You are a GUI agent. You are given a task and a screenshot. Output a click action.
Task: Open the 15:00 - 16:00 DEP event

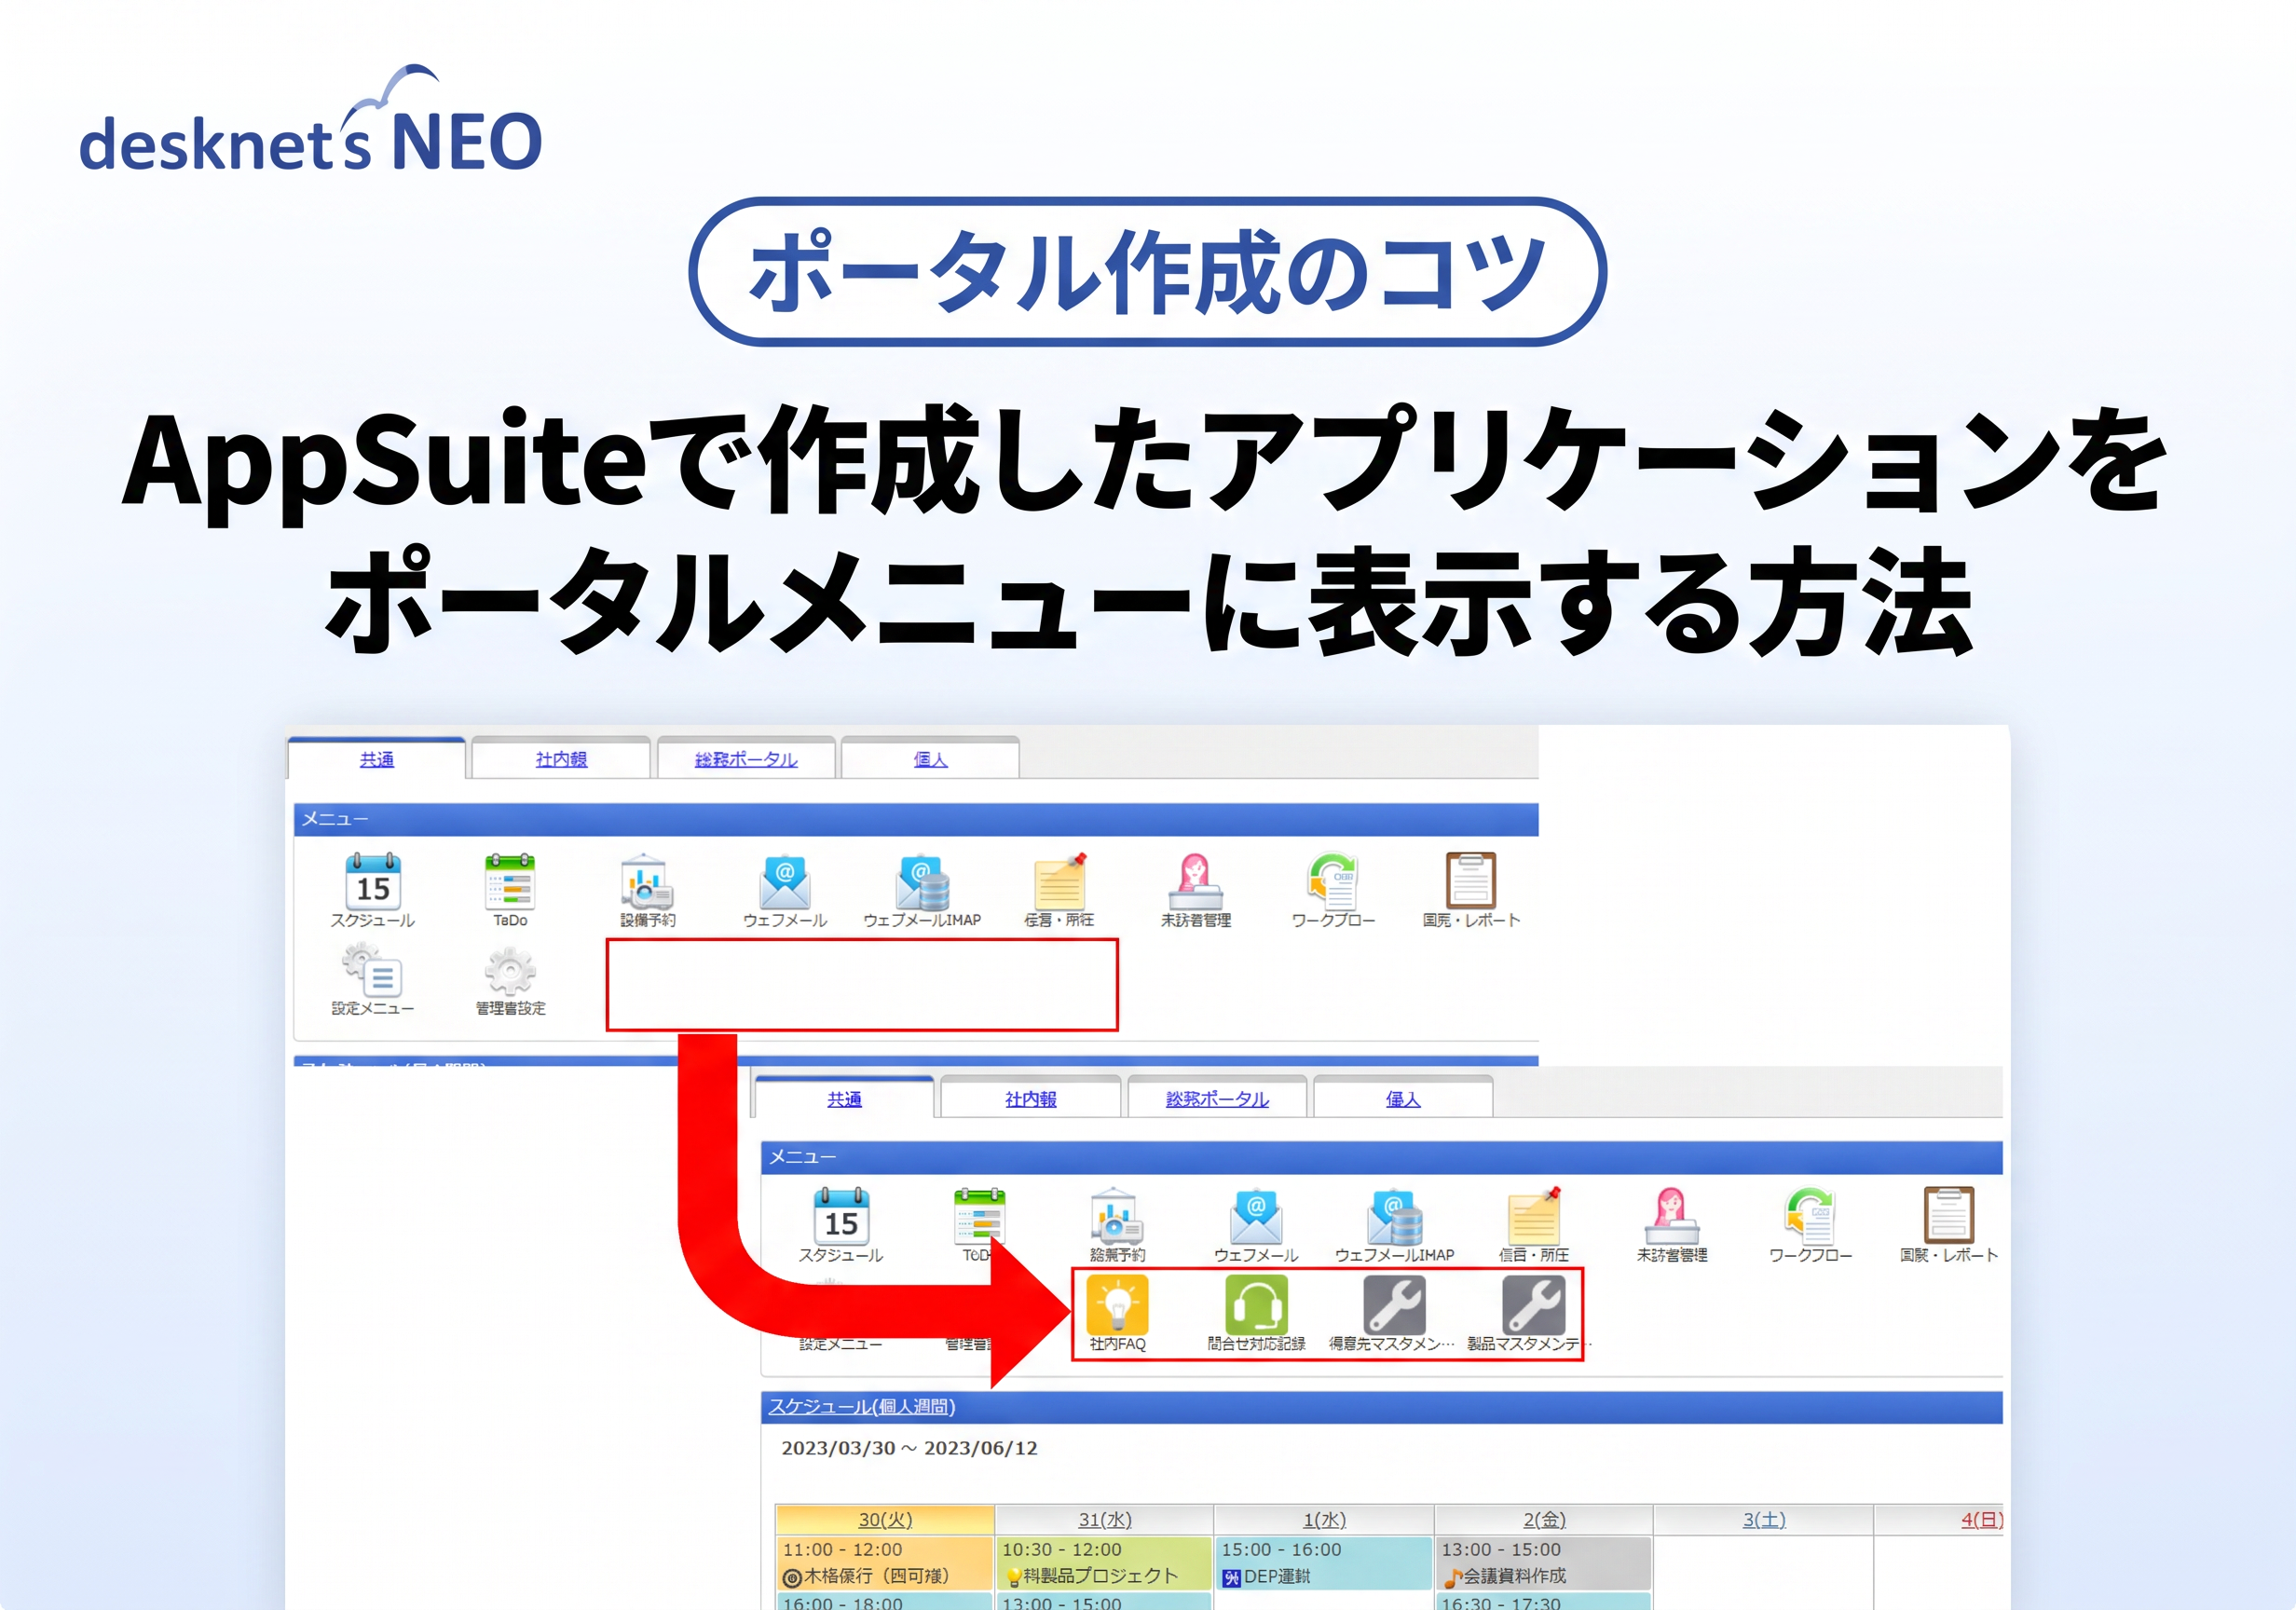pos(1324,1563)
